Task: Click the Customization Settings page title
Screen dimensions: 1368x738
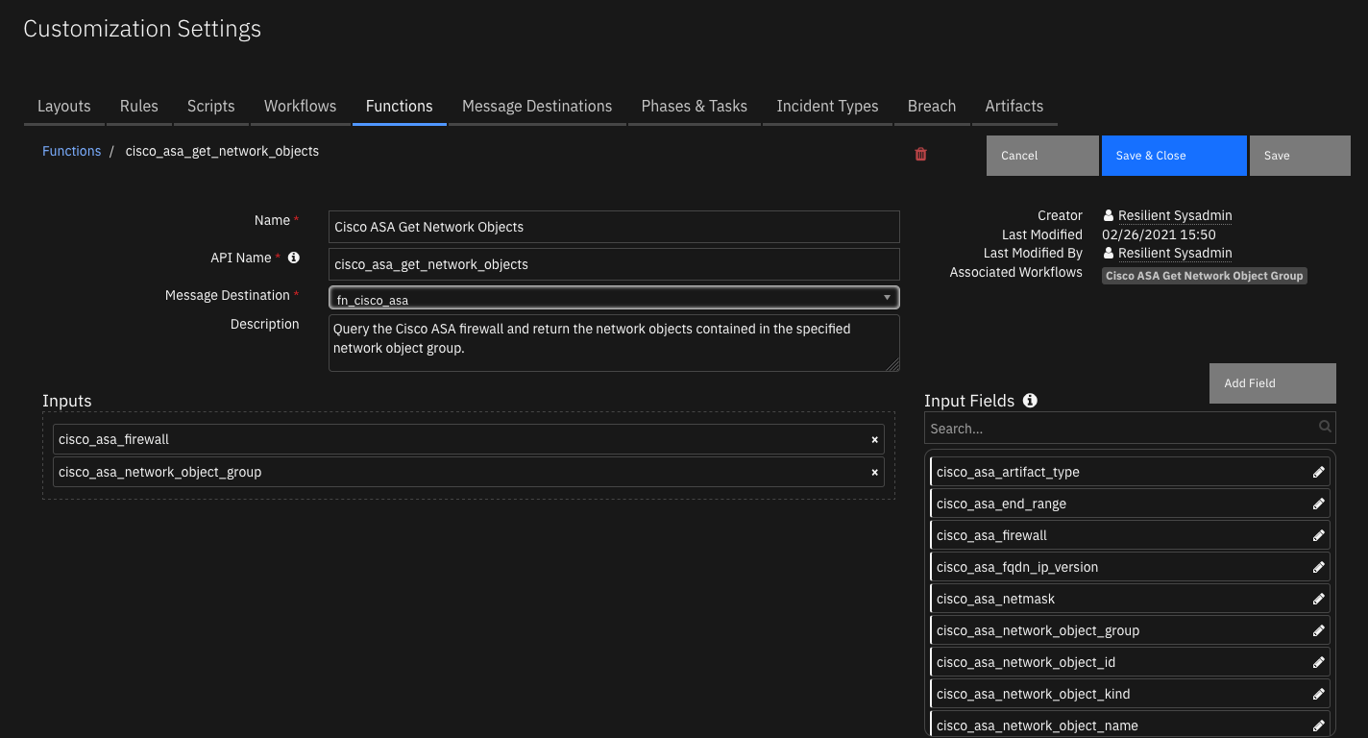Action: tap(142, 29)
